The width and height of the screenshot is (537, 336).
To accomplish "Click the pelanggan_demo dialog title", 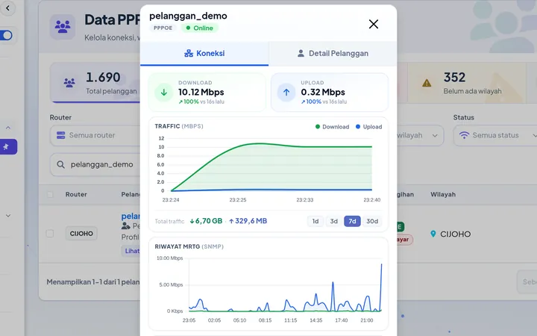I will pyautogui.click(x=188, y=16).
